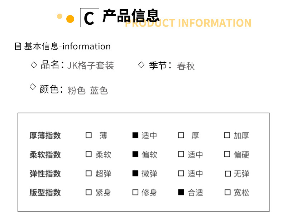Click the 蓝色 color option
This screenshot has height=218, width=283.
99,90
